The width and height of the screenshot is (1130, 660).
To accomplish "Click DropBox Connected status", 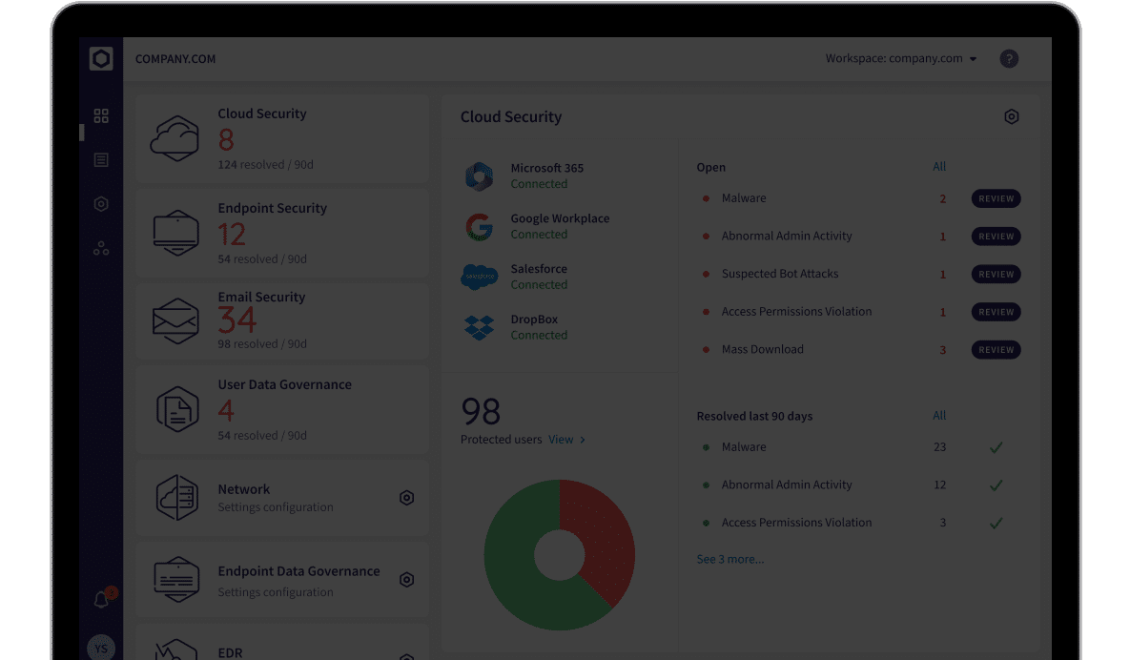I will pos(539,336).
